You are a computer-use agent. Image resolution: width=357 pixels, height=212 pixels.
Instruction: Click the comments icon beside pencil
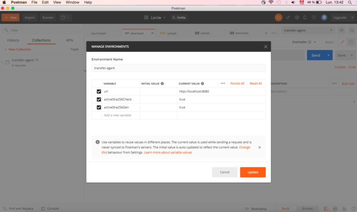click(x=351, y=42)
